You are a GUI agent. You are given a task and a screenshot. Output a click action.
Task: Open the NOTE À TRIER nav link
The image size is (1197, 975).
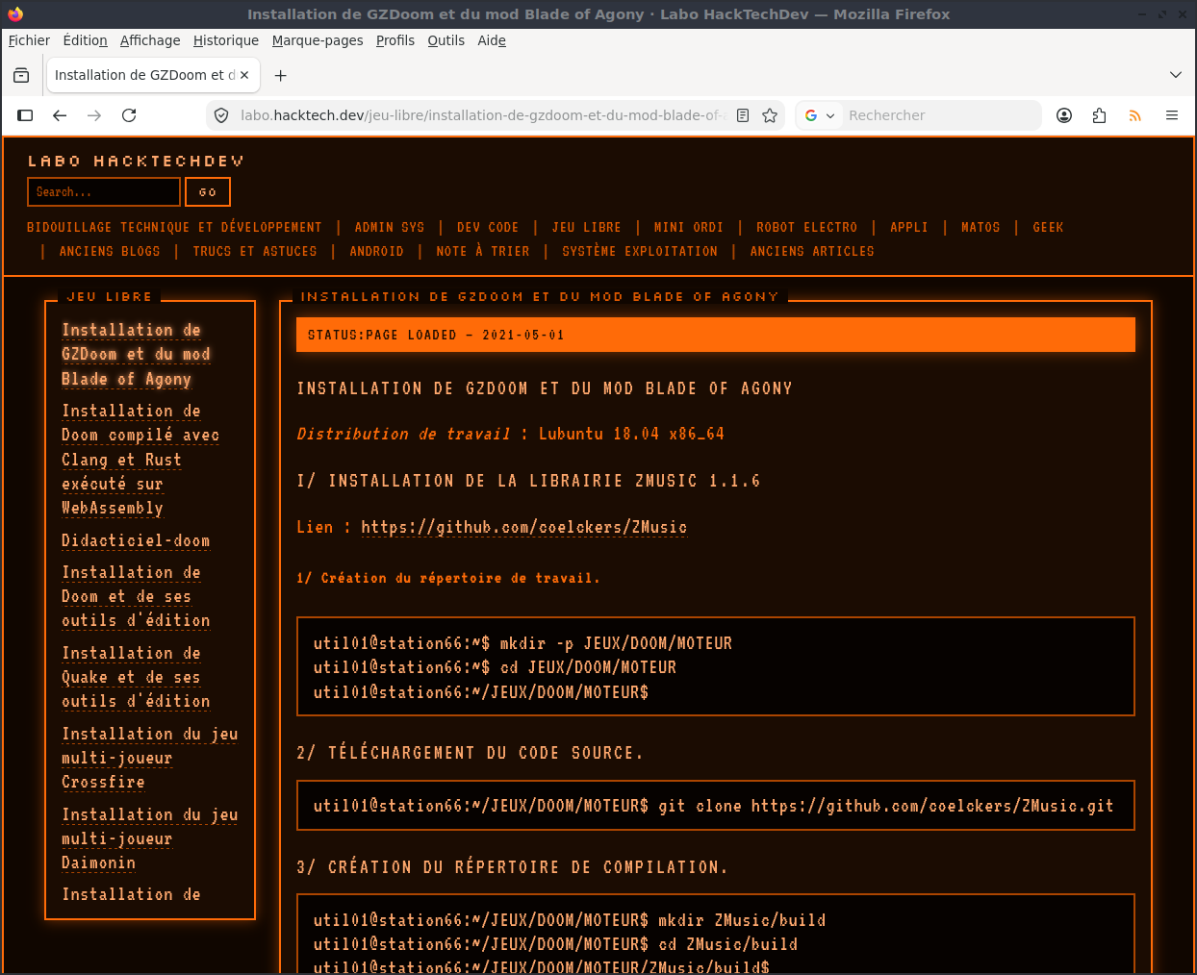pyautogui.click(x=483, y=251)
